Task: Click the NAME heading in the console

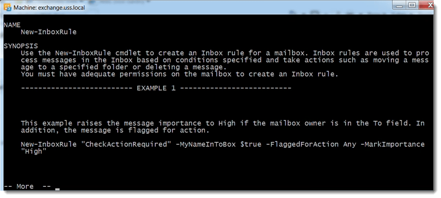Action: (x=12, y=25)
